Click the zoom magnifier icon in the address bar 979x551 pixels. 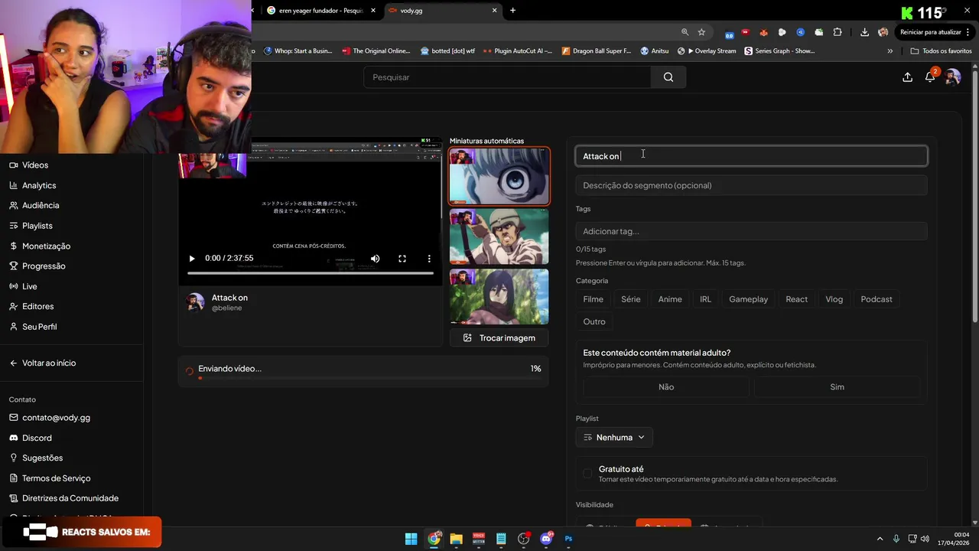click(685, 32)
